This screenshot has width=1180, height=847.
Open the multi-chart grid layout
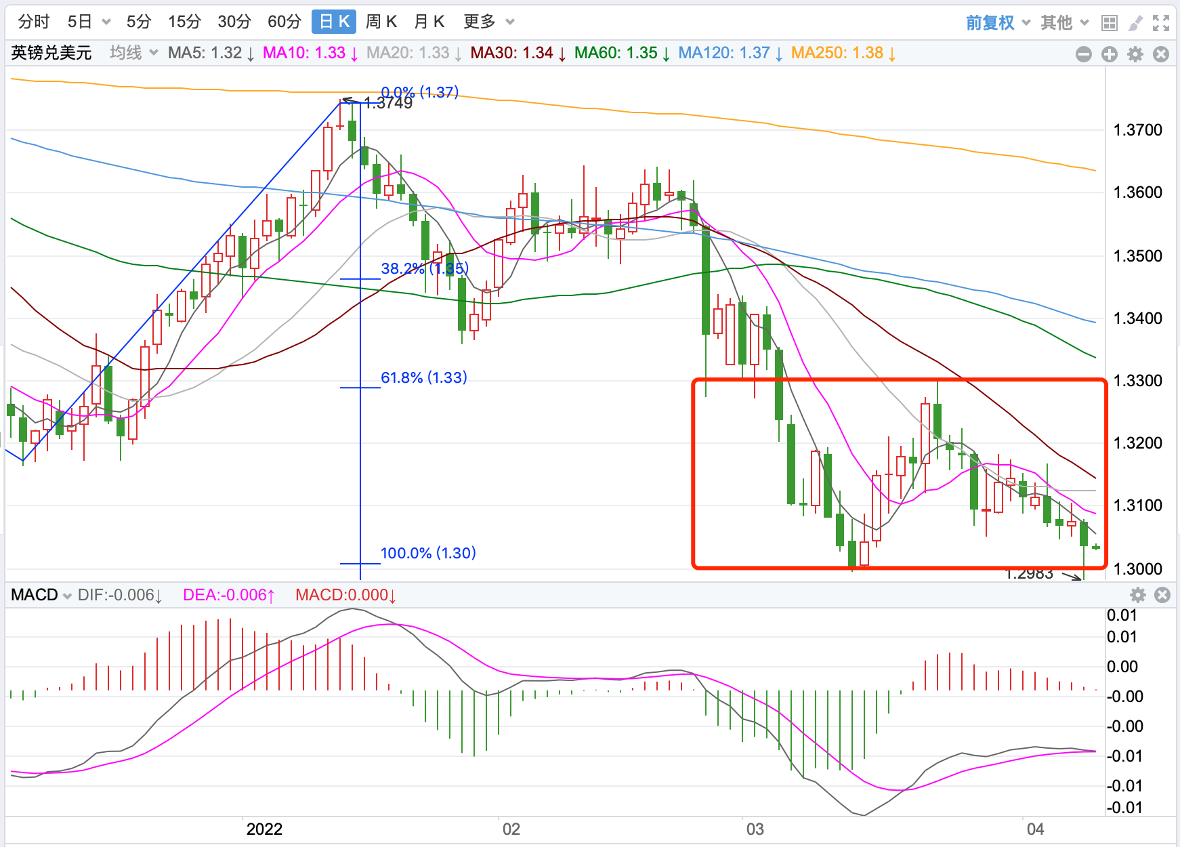(x=1110, y=23)
